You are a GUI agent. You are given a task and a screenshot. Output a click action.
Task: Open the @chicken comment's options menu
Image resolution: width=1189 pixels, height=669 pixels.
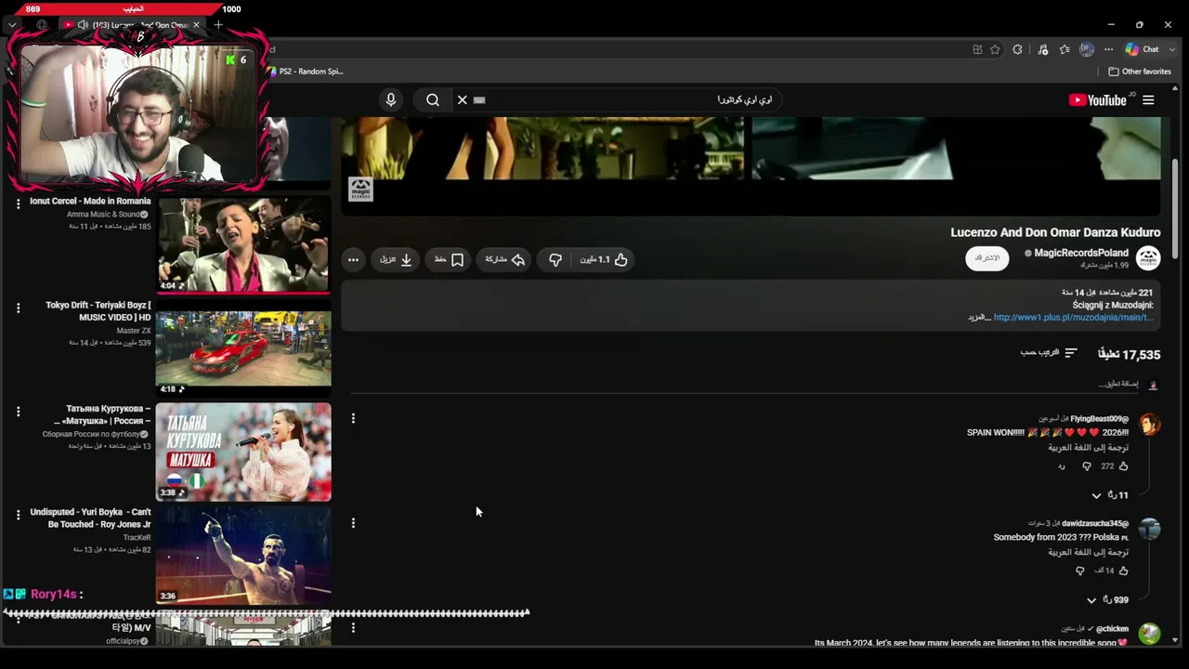click(353, 628)
